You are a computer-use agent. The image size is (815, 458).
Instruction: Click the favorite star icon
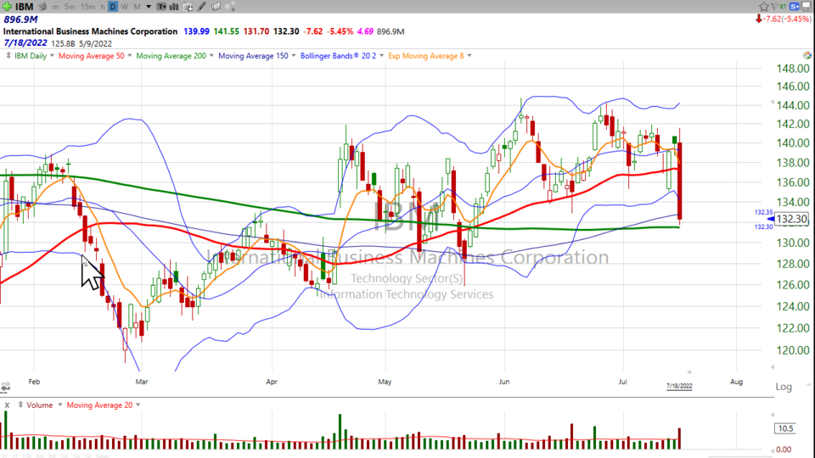pos(764,7)
